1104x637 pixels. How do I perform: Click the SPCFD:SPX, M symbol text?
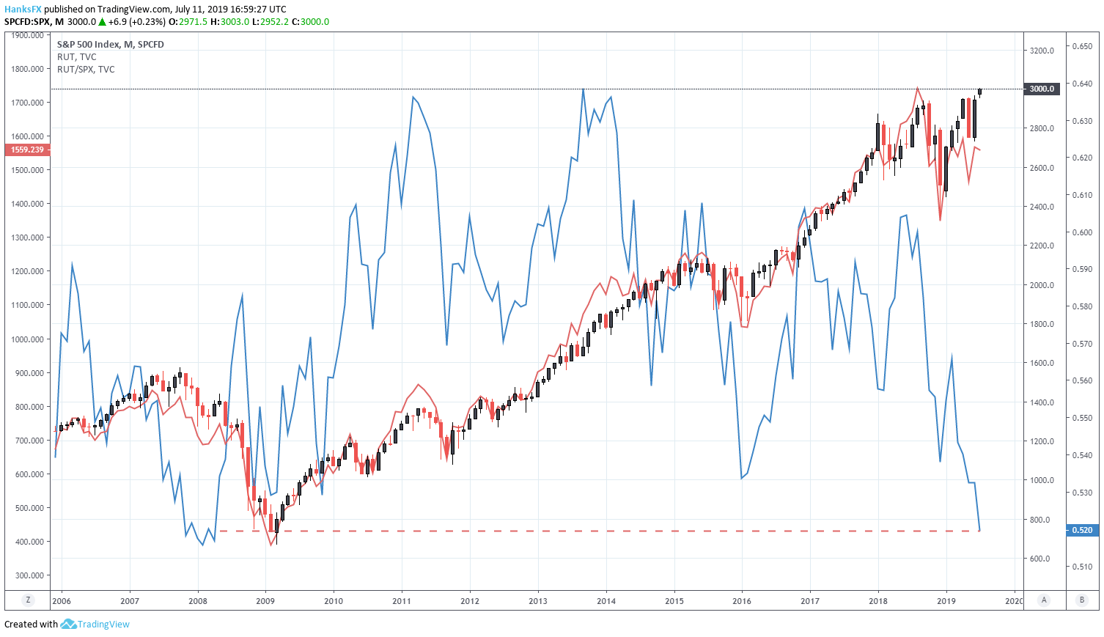[x=34, y=22]
